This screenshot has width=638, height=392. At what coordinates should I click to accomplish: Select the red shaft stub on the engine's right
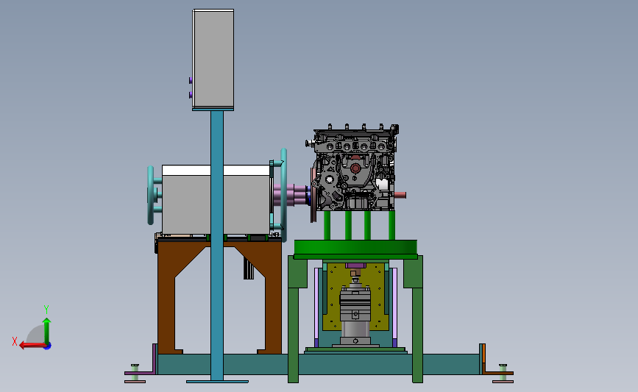[x=400, y=195]
